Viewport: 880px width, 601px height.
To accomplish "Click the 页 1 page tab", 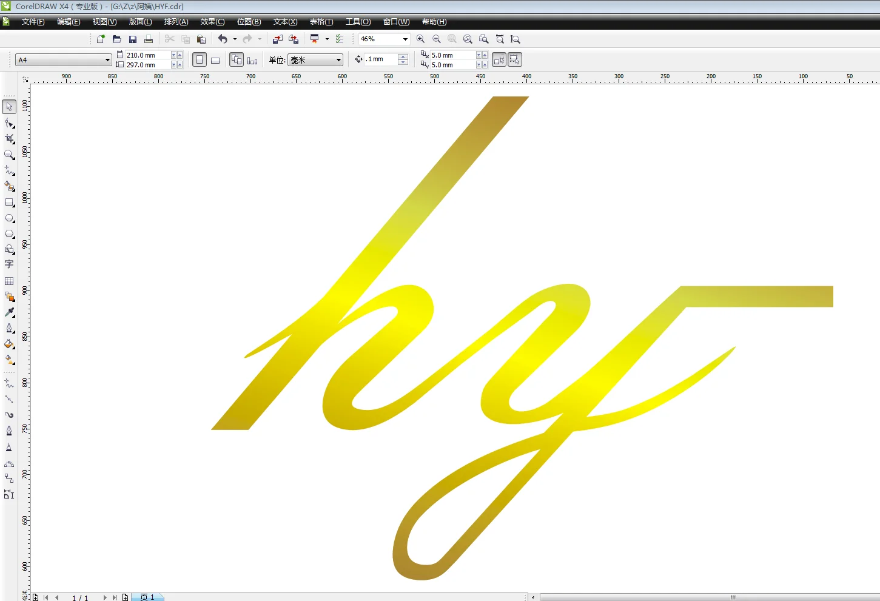I will click(x=147, y=597).
